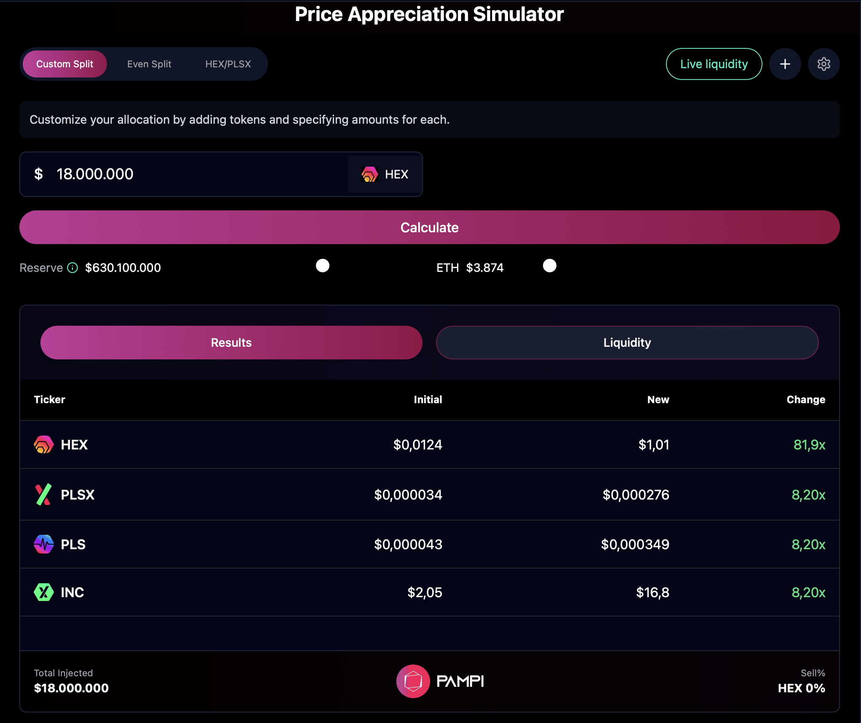Open the HEX token selector
This screenshot has width=861, height=723.
pos(385,174)
